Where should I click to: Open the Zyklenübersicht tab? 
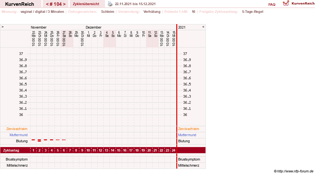point(86,4)
